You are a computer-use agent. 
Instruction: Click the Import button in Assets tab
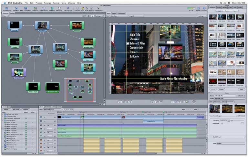click(6, 109)
